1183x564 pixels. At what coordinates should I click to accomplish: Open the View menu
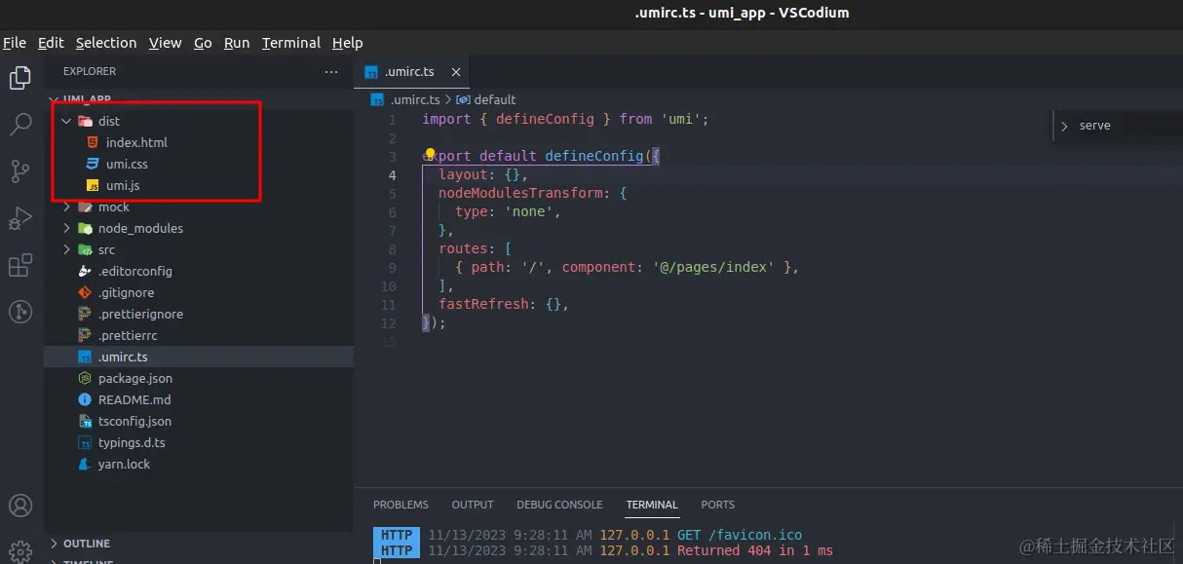pyautogui.click(x=165, y=43)
